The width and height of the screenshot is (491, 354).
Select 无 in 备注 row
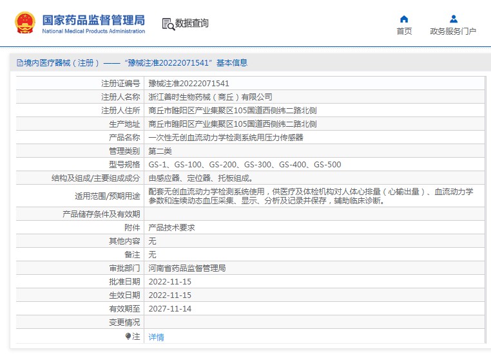[x=152, y=254]
